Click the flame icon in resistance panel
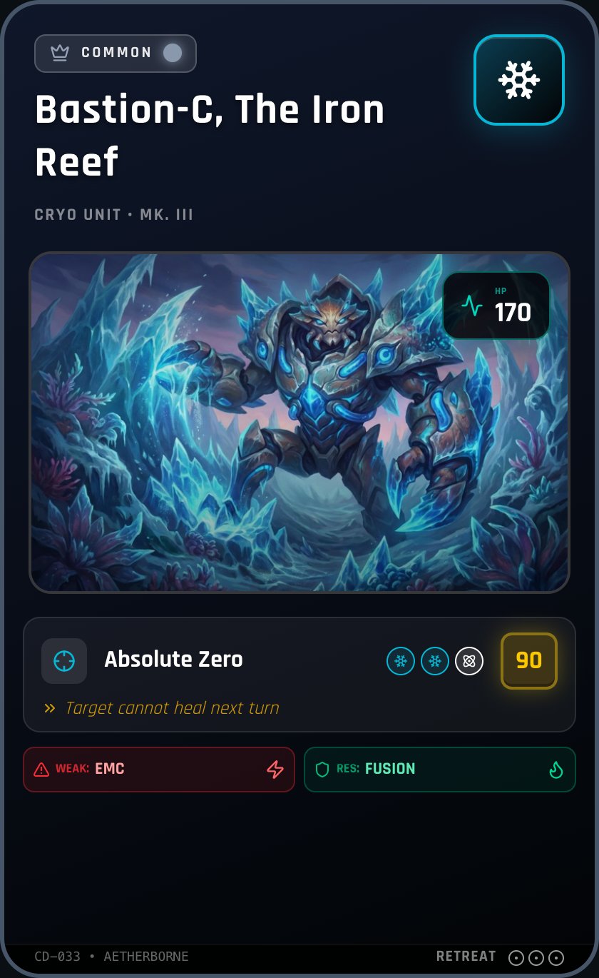Viewport: 599px width, 978px height. pos(556,770)
